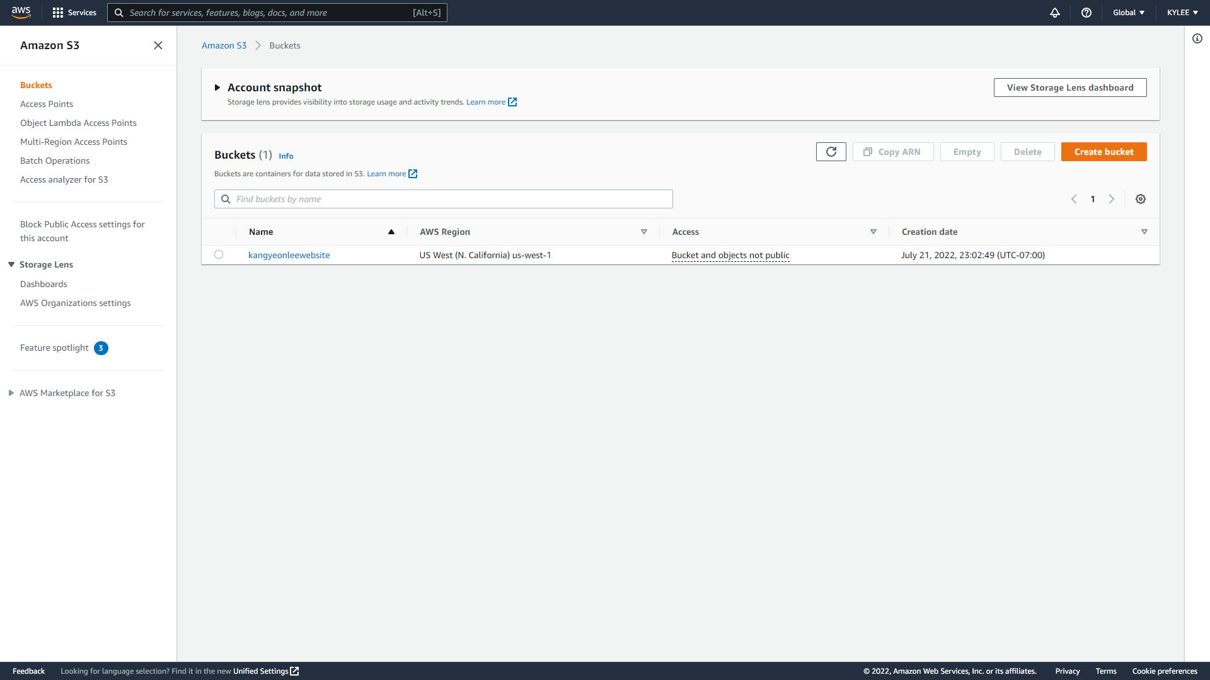
Task: Focus the Find buckets by name field
Action: (x=444, y=199)
